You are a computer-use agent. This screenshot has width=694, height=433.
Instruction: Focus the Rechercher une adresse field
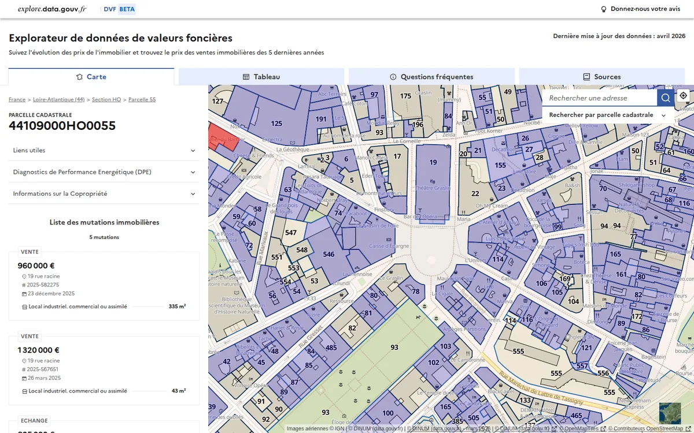(x=600, y=98)
